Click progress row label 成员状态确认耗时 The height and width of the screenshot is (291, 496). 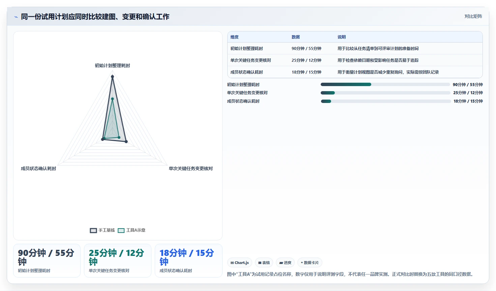point(243,101)
